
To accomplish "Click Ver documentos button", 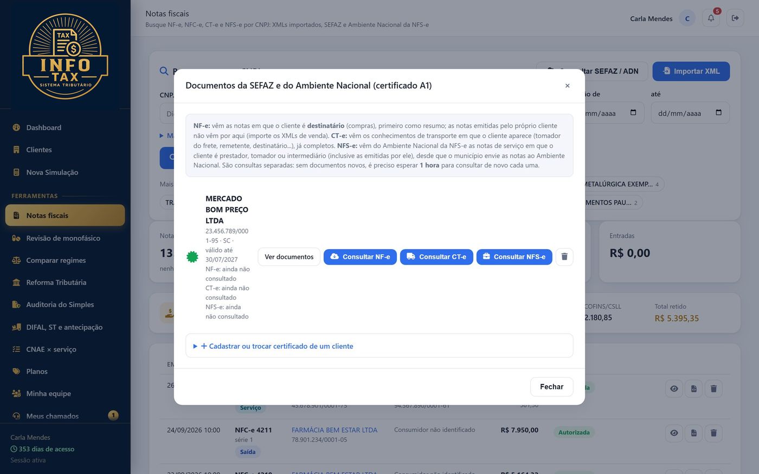I will (289, 257).
